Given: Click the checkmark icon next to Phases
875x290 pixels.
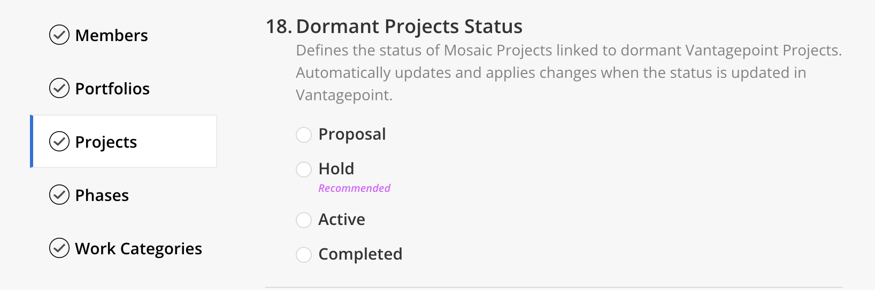Looking at the screenshot, I should [59, 195].
